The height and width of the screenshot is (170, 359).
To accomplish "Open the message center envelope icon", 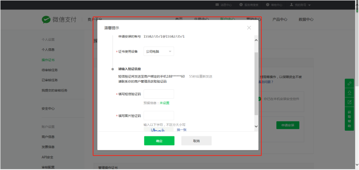I will click(x=217, y=5).
